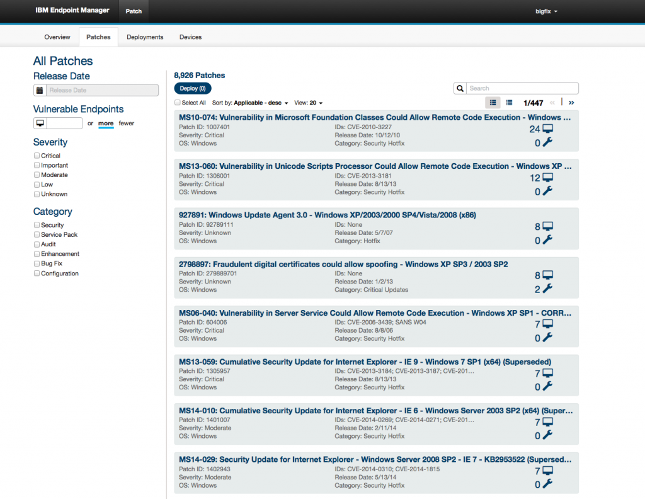The height and width of the screenshot is (499, 645).
Task: Check the Critical severity filter
Action: pos(37,156)
